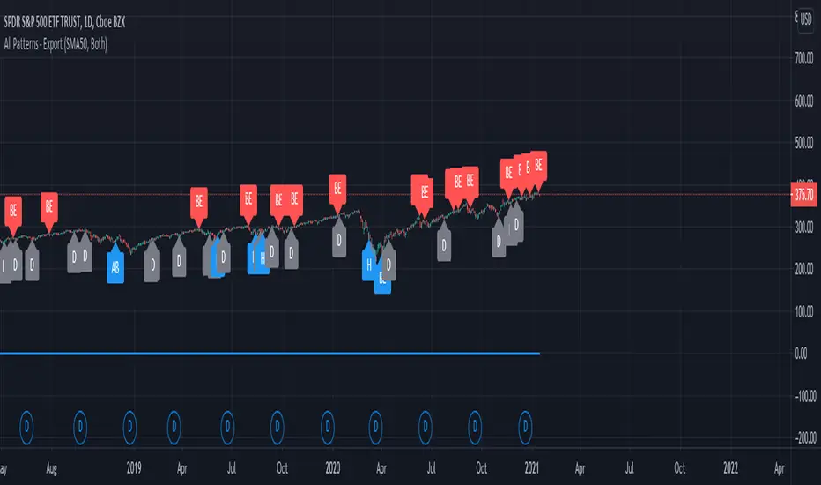This screenshot has width=821, height=485.
Task: Click the blue horizontal zero line plot
Action: click(270, 354)
